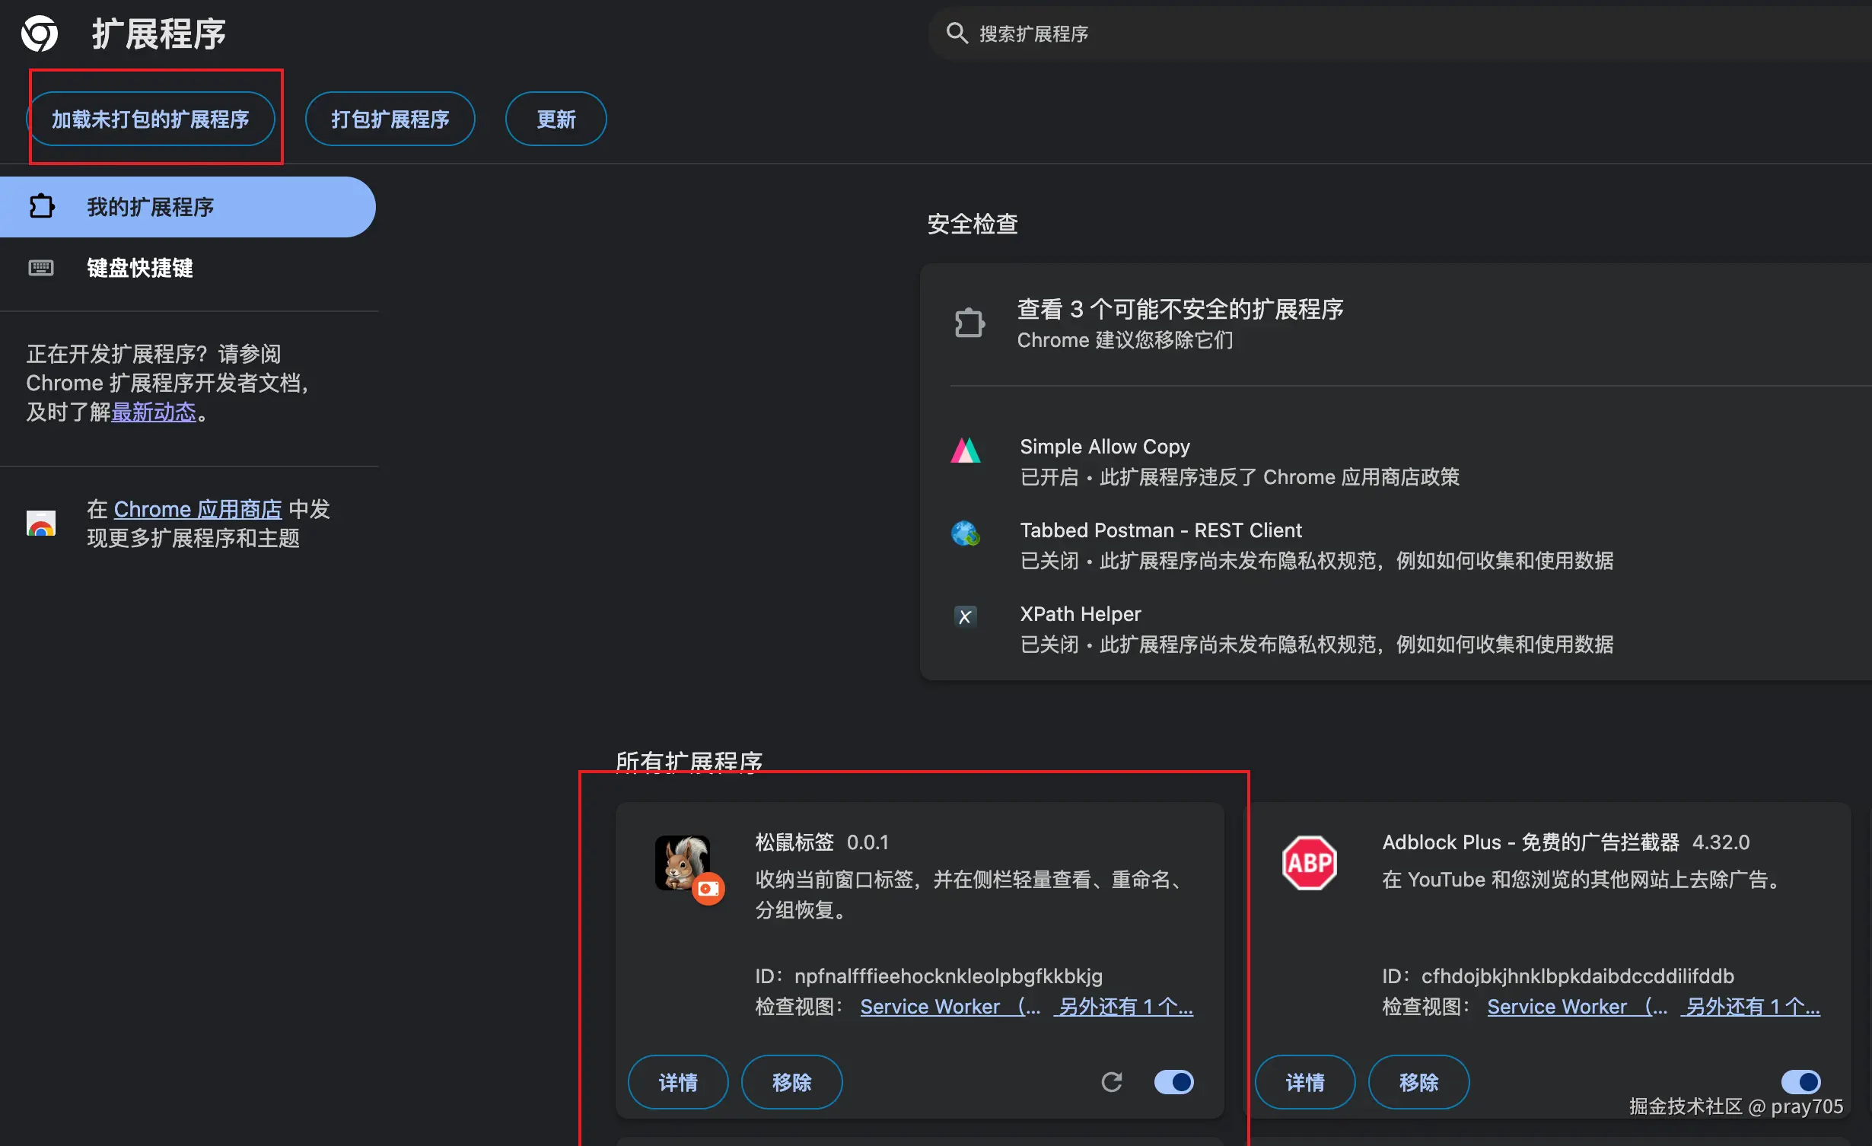Click the 松鼠标签 squirrel extension icon

pos(683,863)
